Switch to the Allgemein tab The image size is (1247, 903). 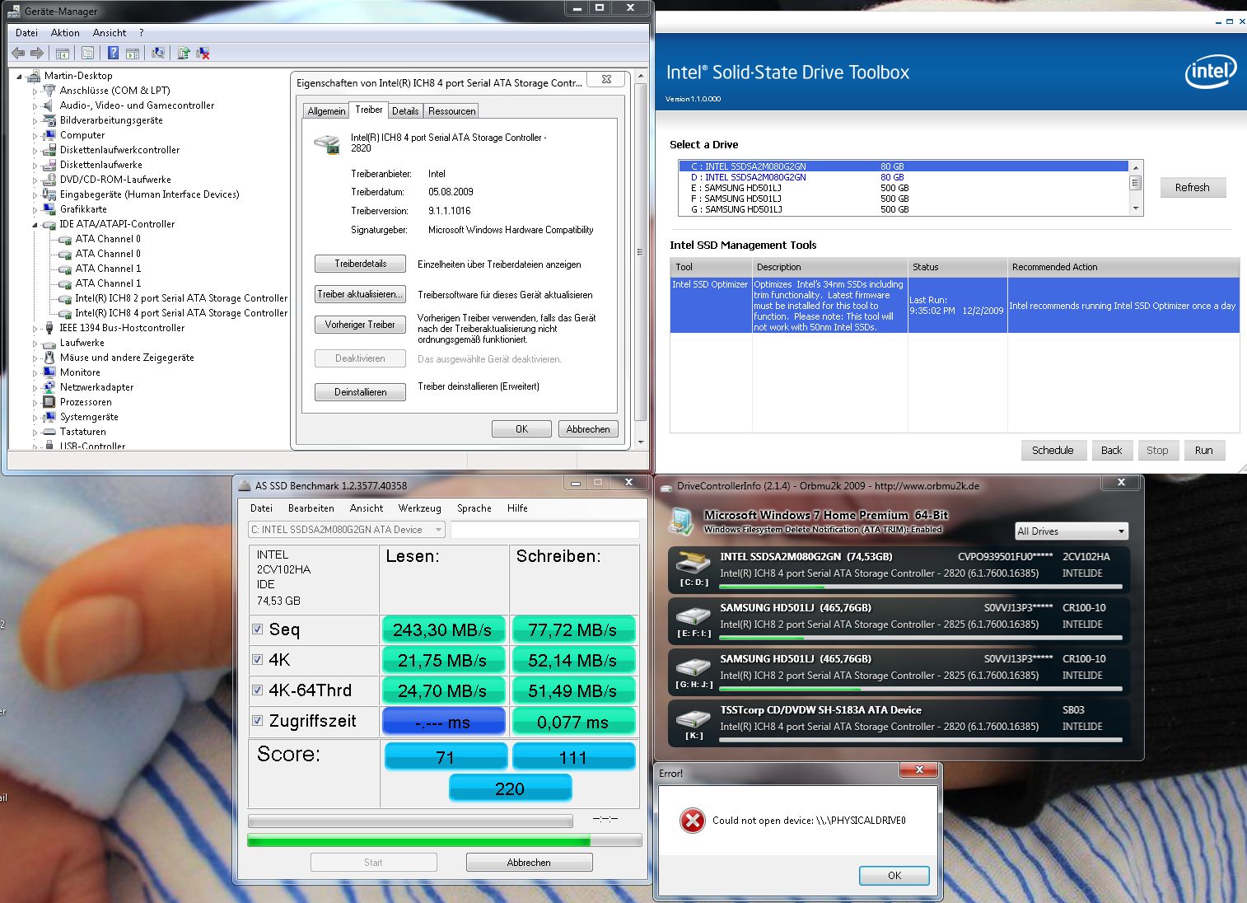pos(326,111)
